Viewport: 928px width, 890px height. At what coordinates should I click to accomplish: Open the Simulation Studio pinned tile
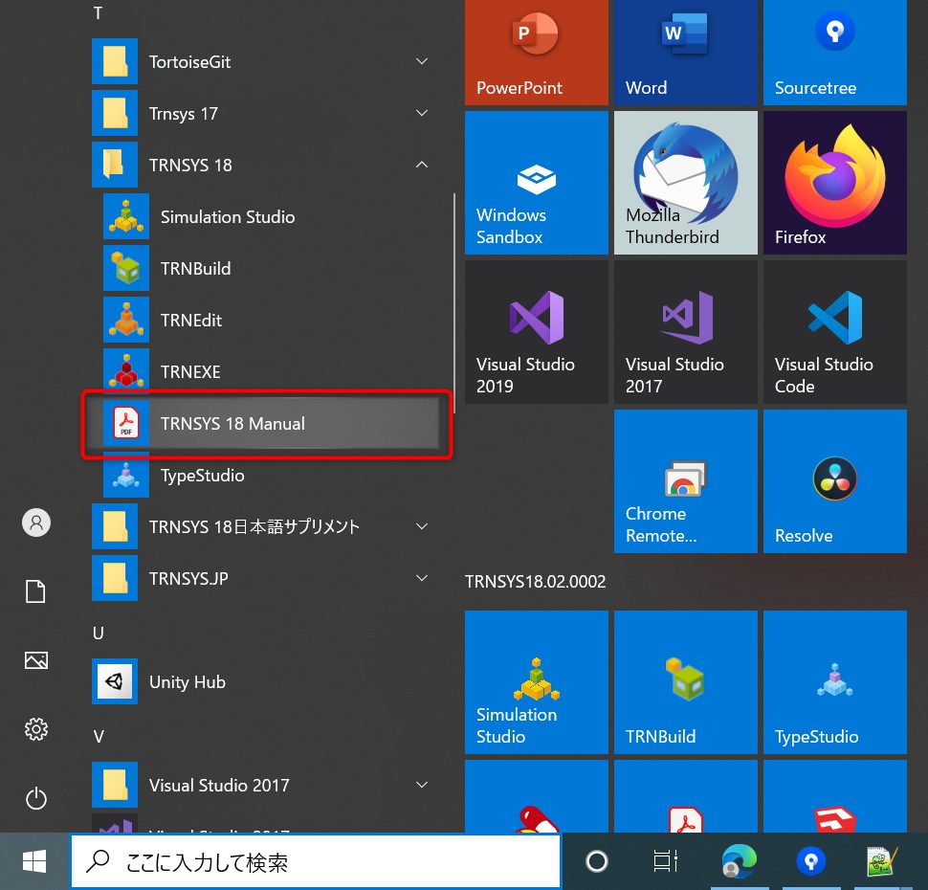pyautogui.click(x=536, y=682)
